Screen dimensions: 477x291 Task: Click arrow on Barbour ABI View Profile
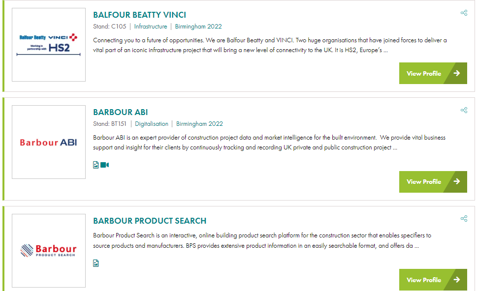click(457, 182)
